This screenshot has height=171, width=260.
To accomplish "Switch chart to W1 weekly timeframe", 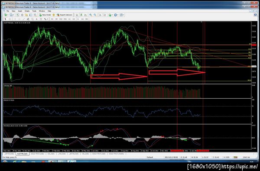I will pos(82,19).
